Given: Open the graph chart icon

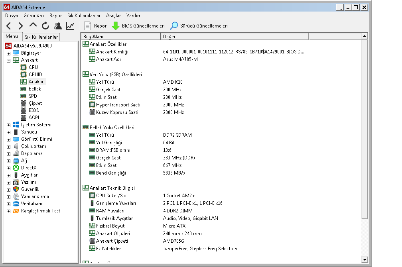Looking at the screenshot, I should point(70,26).
